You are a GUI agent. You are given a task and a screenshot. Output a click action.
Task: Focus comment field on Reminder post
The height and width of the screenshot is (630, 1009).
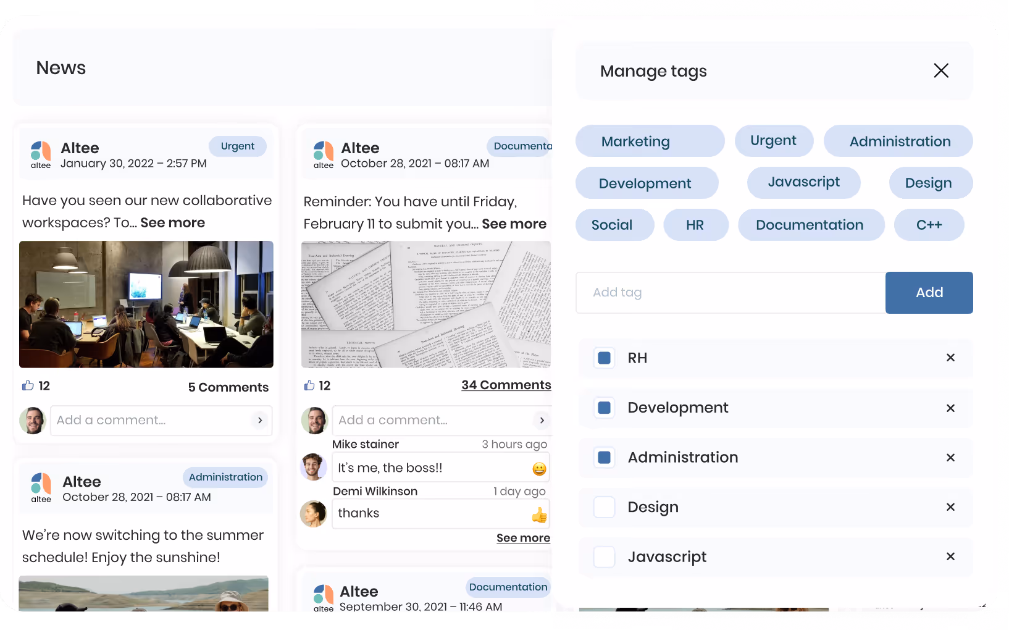(442, 421)
